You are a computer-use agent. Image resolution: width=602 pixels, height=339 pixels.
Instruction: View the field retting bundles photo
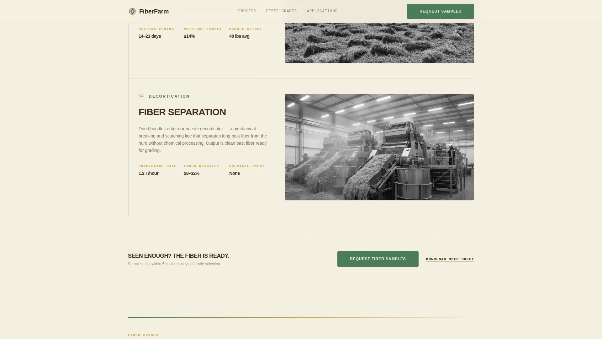379,43
